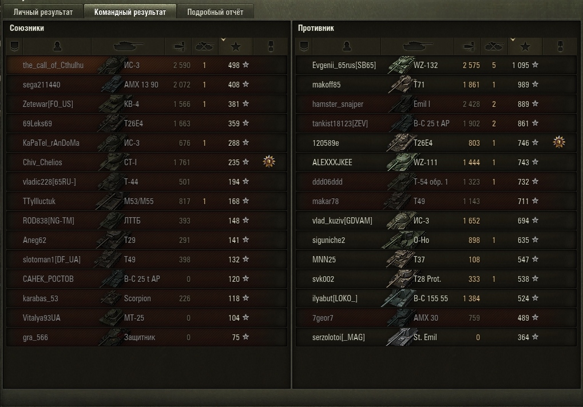Sort allies by platoon shield column
This screenshot has height=407, width=583.
(14, 46)
